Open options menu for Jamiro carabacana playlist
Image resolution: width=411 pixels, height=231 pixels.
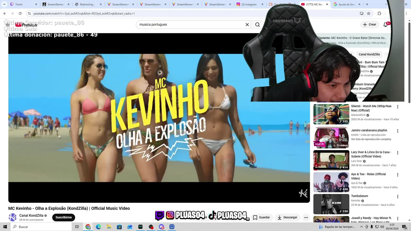(x=398, y=131)
